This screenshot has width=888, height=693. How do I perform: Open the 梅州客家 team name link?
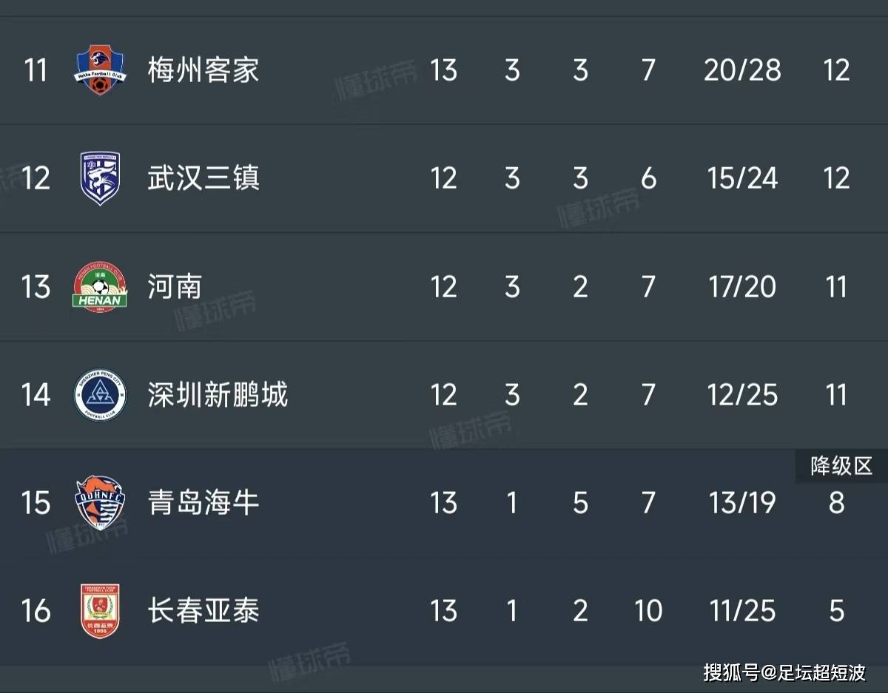[x=203, y=70]
